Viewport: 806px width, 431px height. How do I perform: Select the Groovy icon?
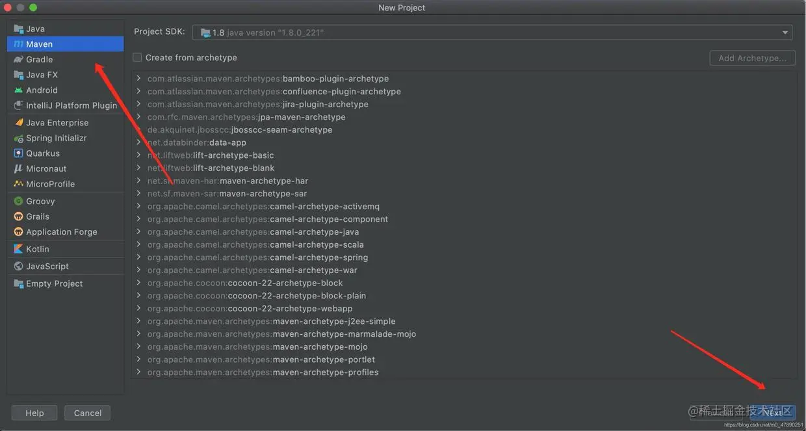(18, 202)
